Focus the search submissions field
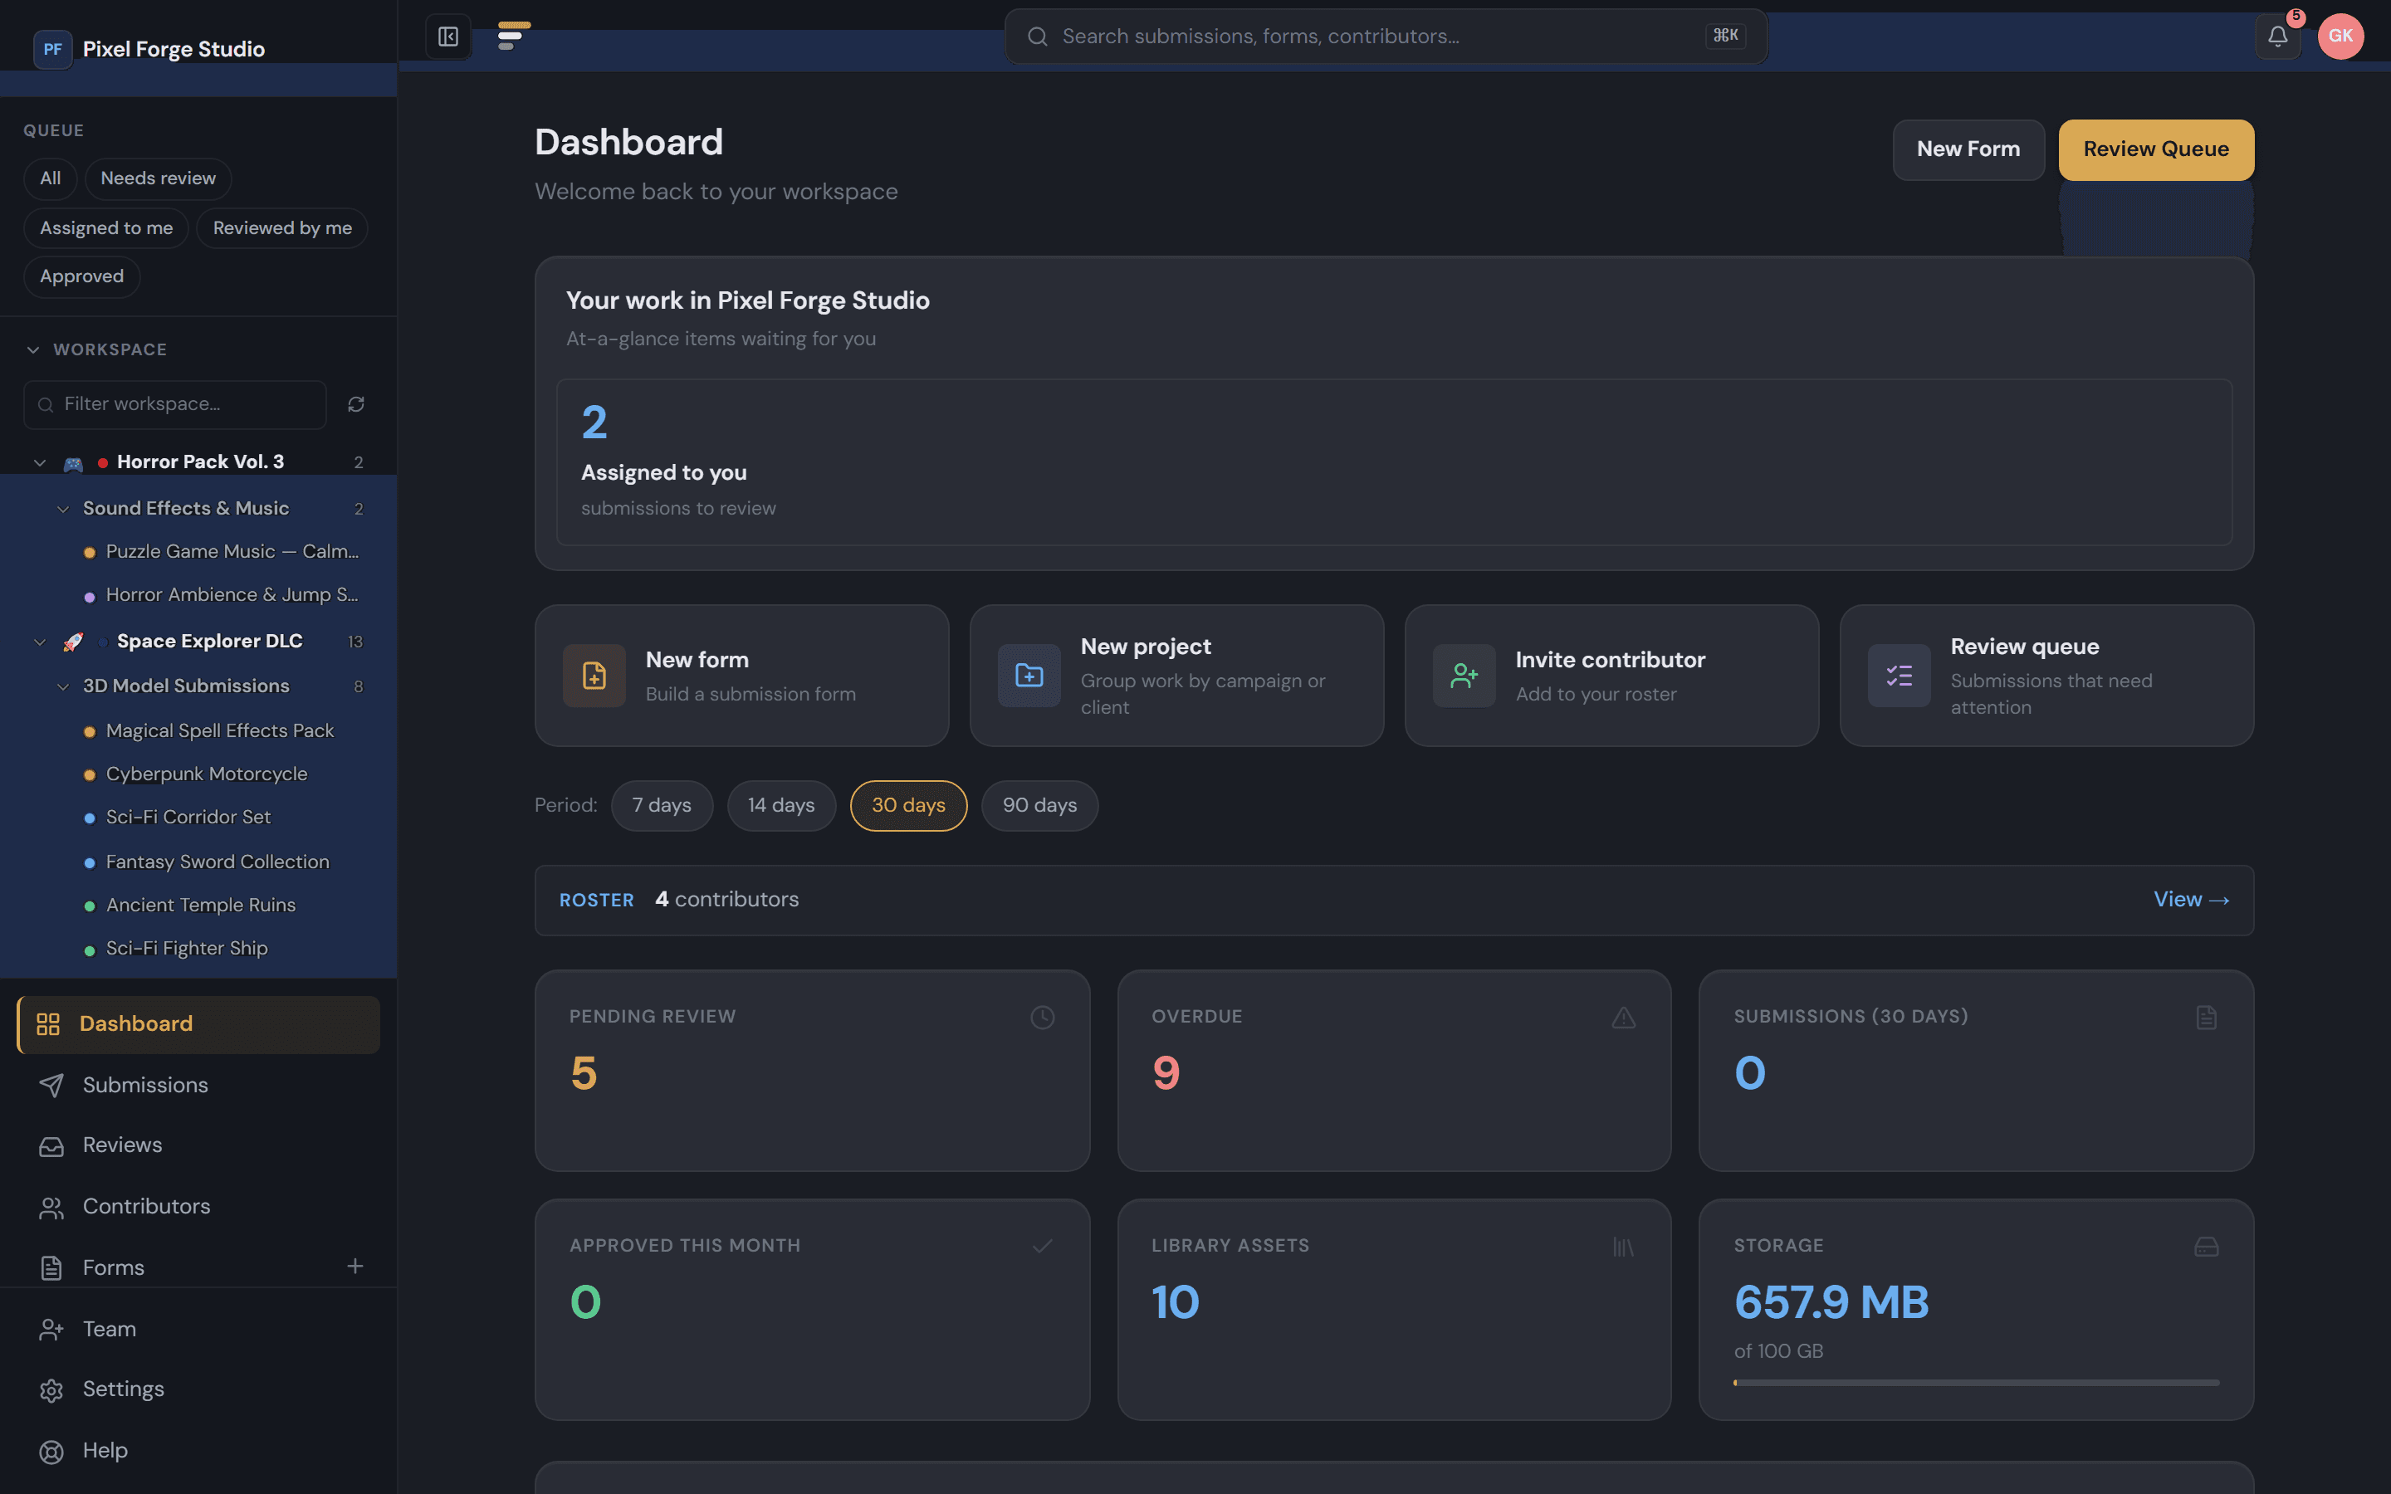Image resolution: width=2391 pixels, height=1494 pixels. (1385, 37)
